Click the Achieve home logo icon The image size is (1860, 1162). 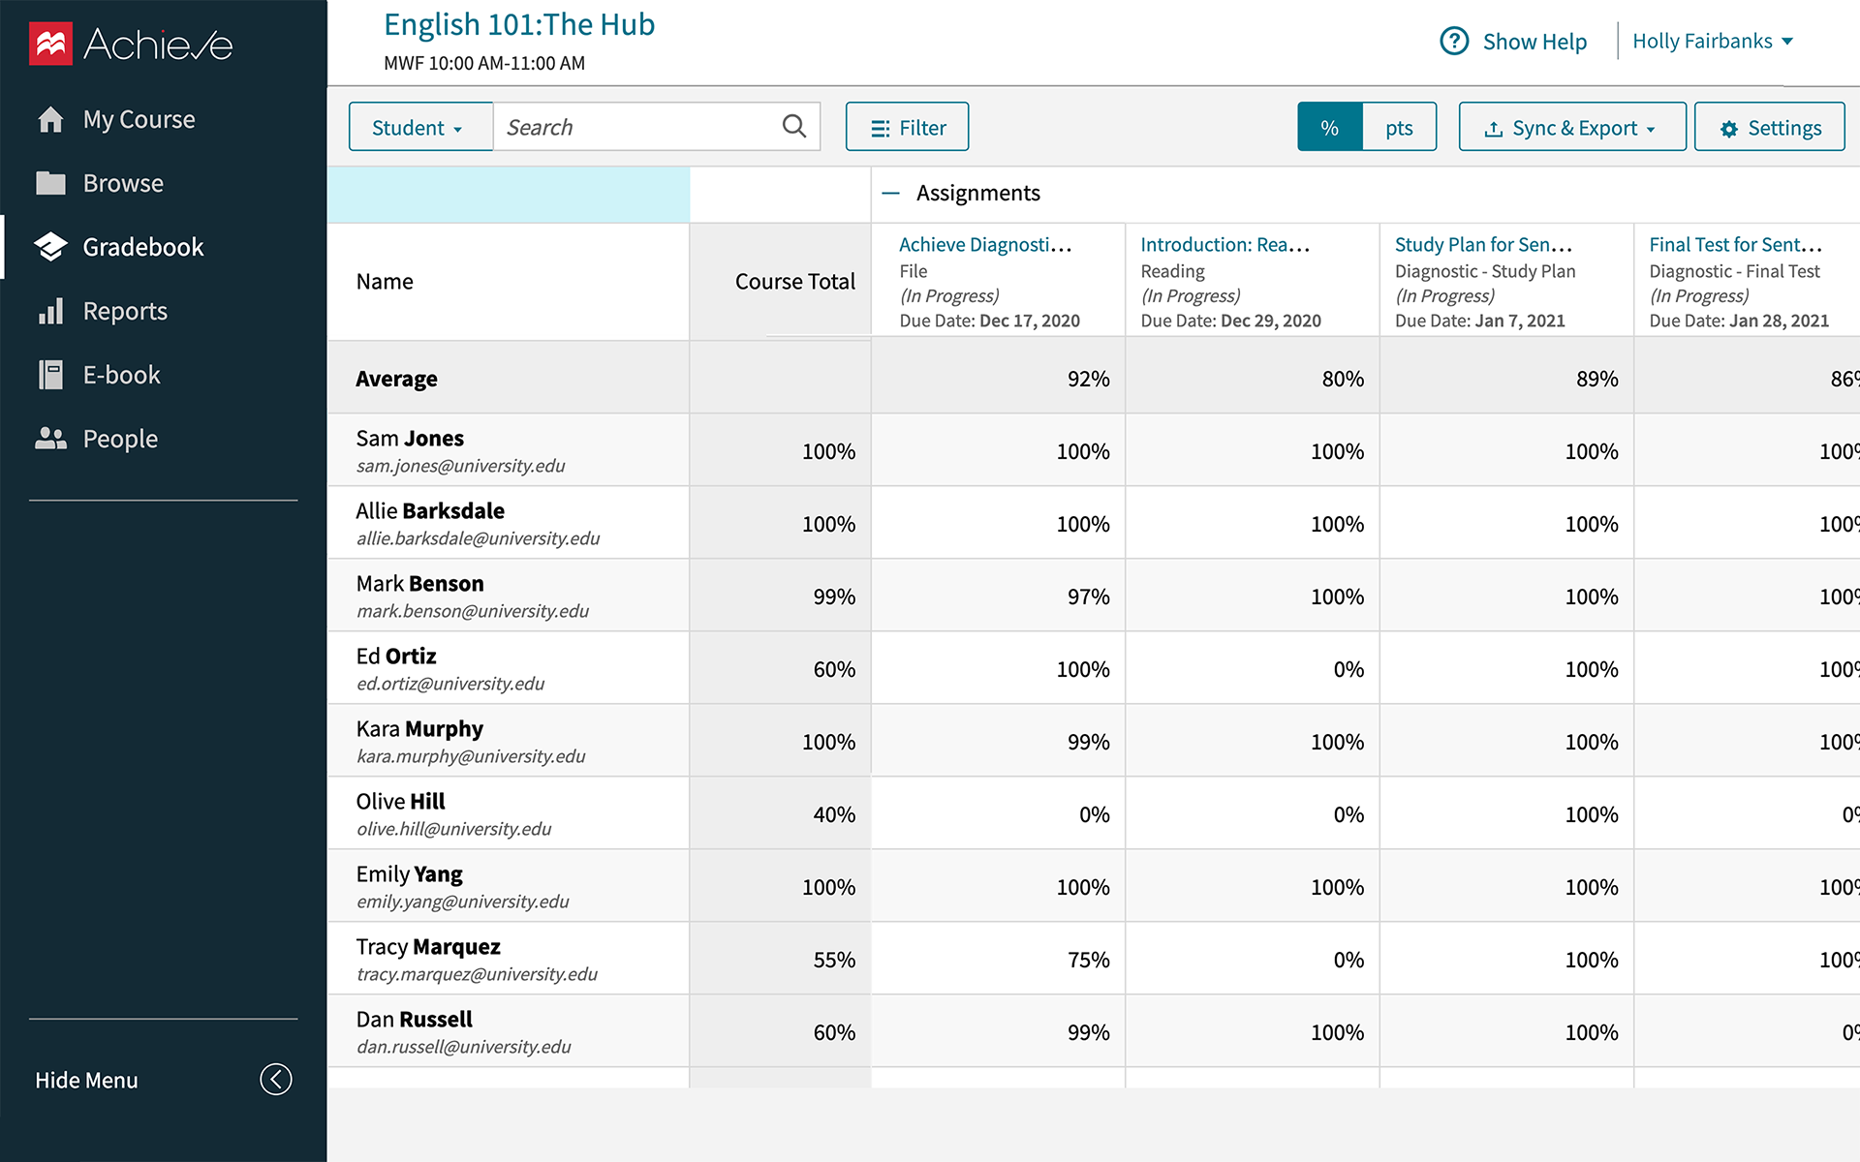tap(49, 40)
